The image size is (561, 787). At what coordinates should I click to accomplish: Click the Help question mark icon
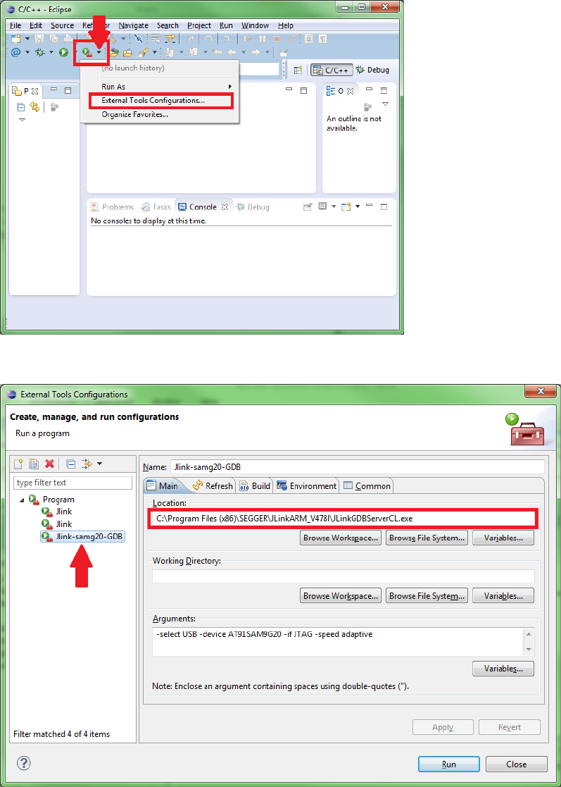click(x=24, y=764)
